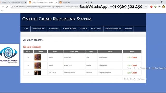Select the Online Crime Reporting System tab
The height and width of the screenshot is (93, 166).
(43, 2)
